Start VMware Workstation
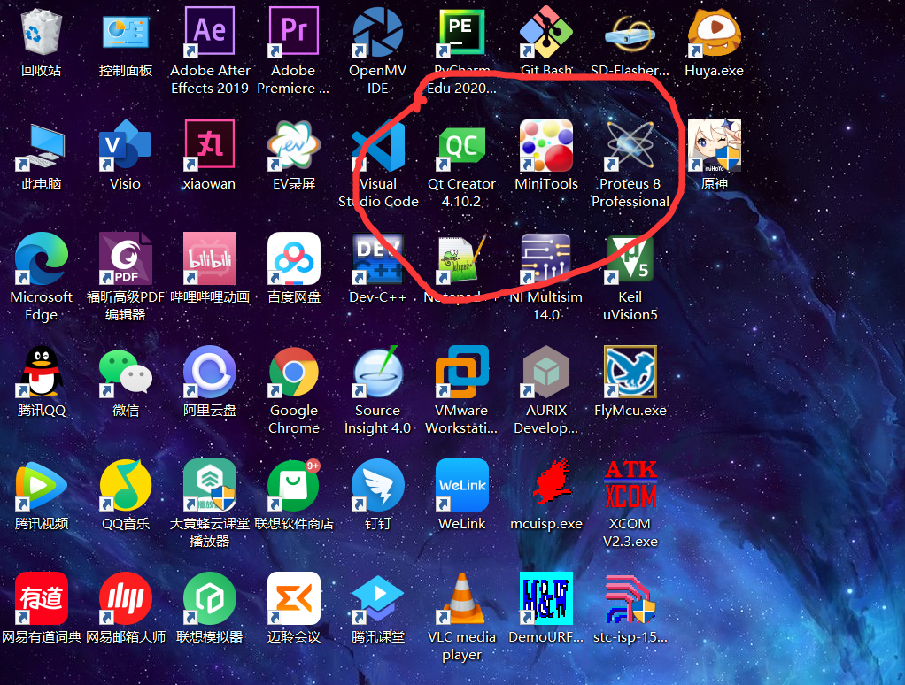The image size is (905, 685). pyautogui.click(x=461, y=372)
